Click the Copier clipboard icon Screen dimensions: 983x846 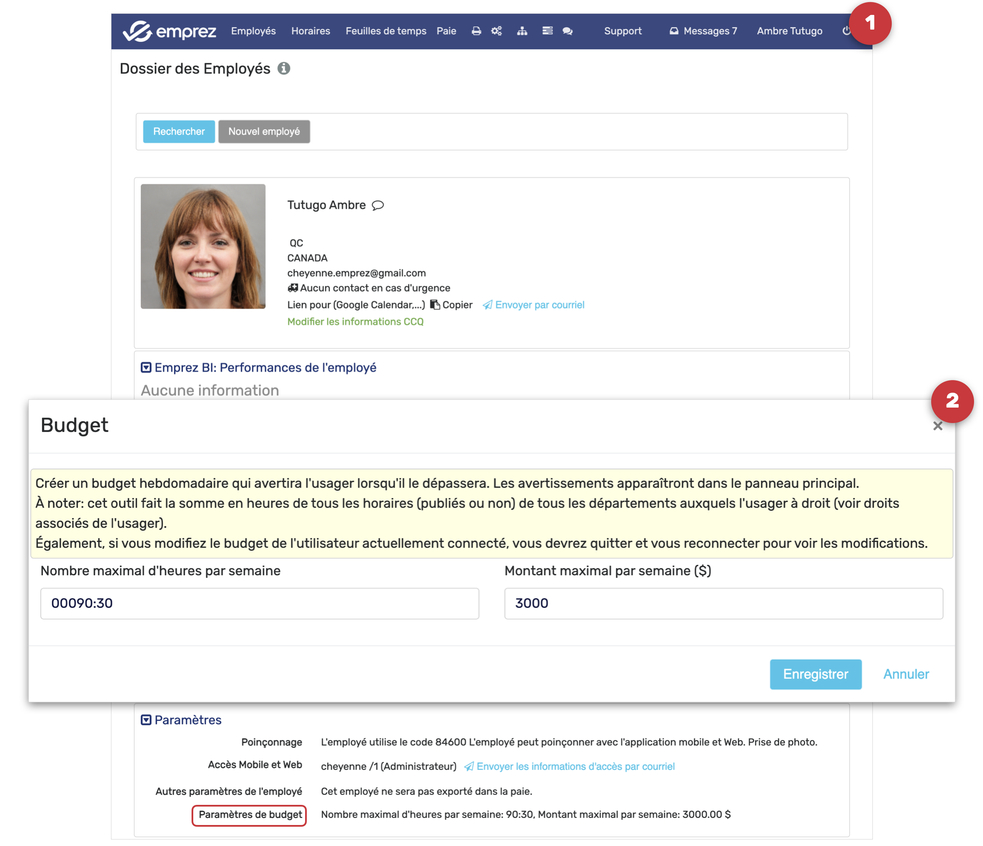click(x=435, y=305)
